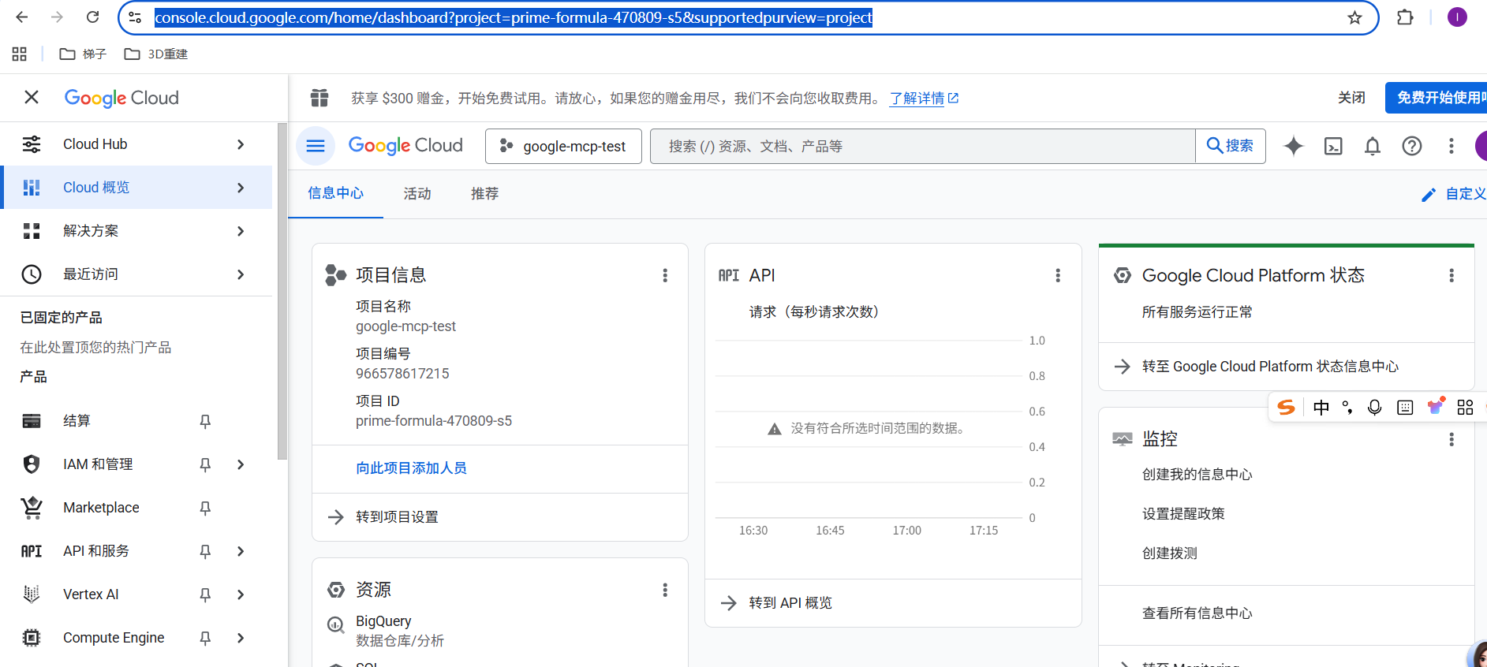Pin API 和服务 in sidebar
Image resolution: width=1487 pixels, height=667 pixels.
[205, 551]
